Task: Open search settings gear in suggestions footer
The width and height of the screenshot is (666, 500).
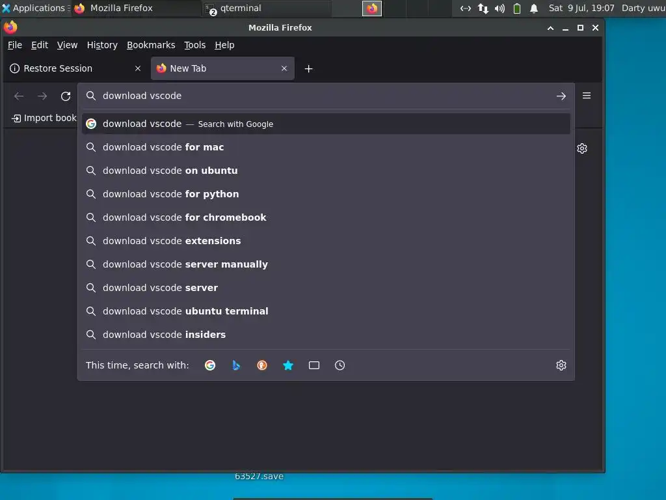Action: [561, 365]
